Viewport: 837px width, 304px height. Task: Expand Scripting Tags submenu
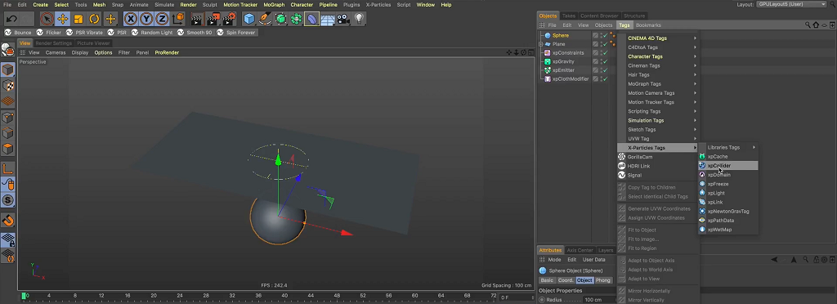(x=658, y=111)
